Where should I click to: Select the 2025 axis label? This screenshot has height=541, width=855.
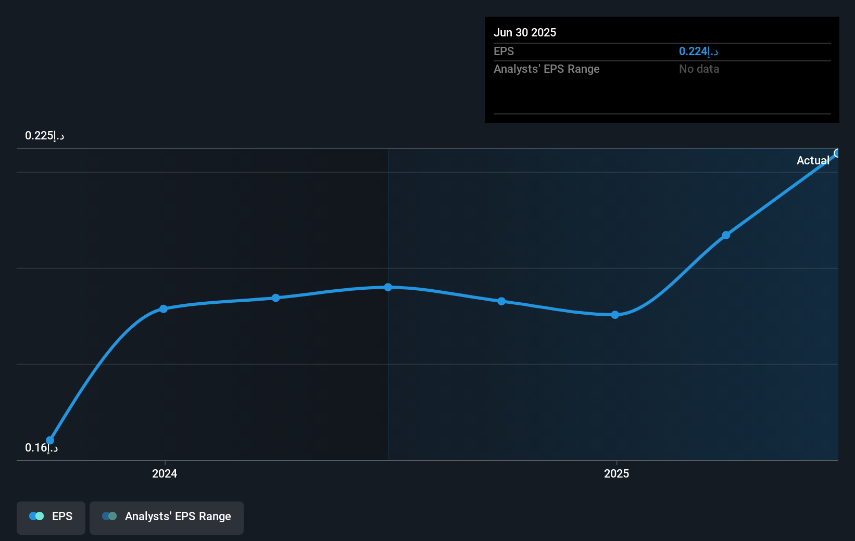click(x=617, y=474)
